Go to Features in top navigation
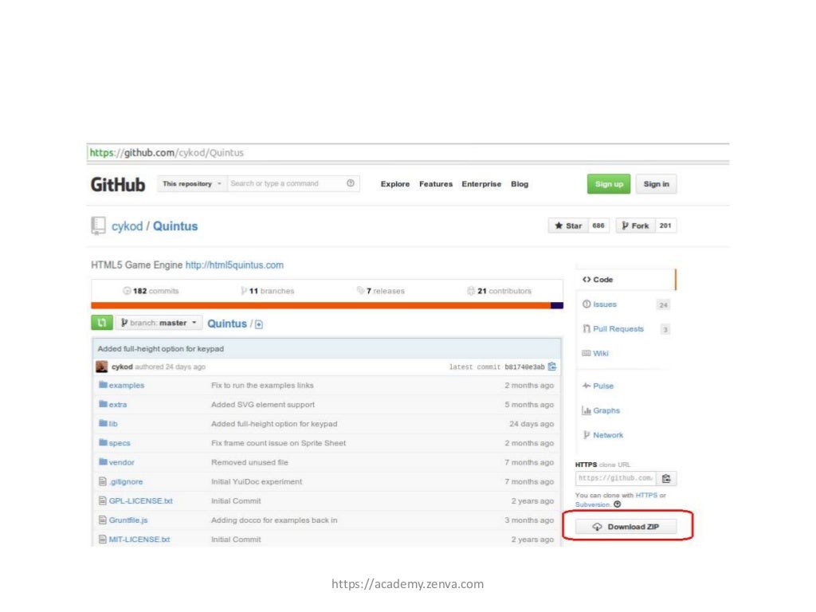The width and height of the screenshot is (816, 612). (x=436, y=184)
